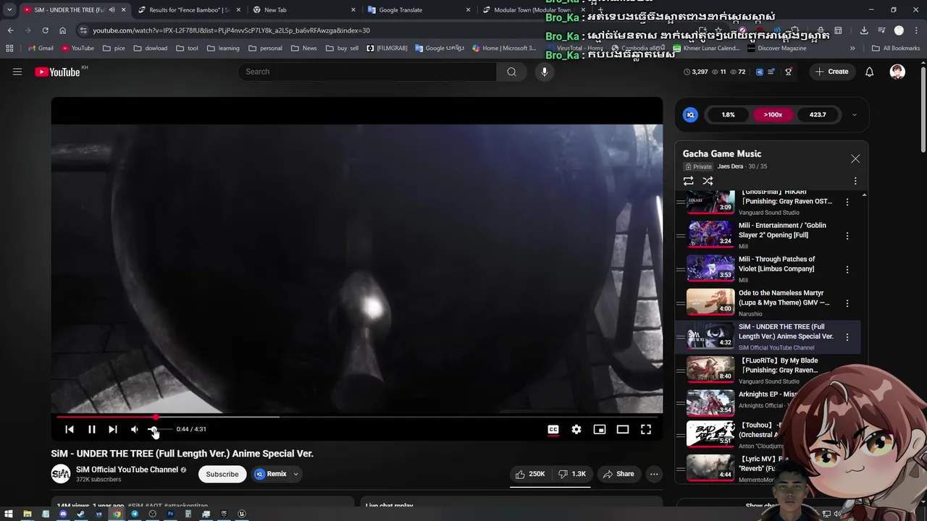Open the FILMGRAB bookmark

click(387, 48)
